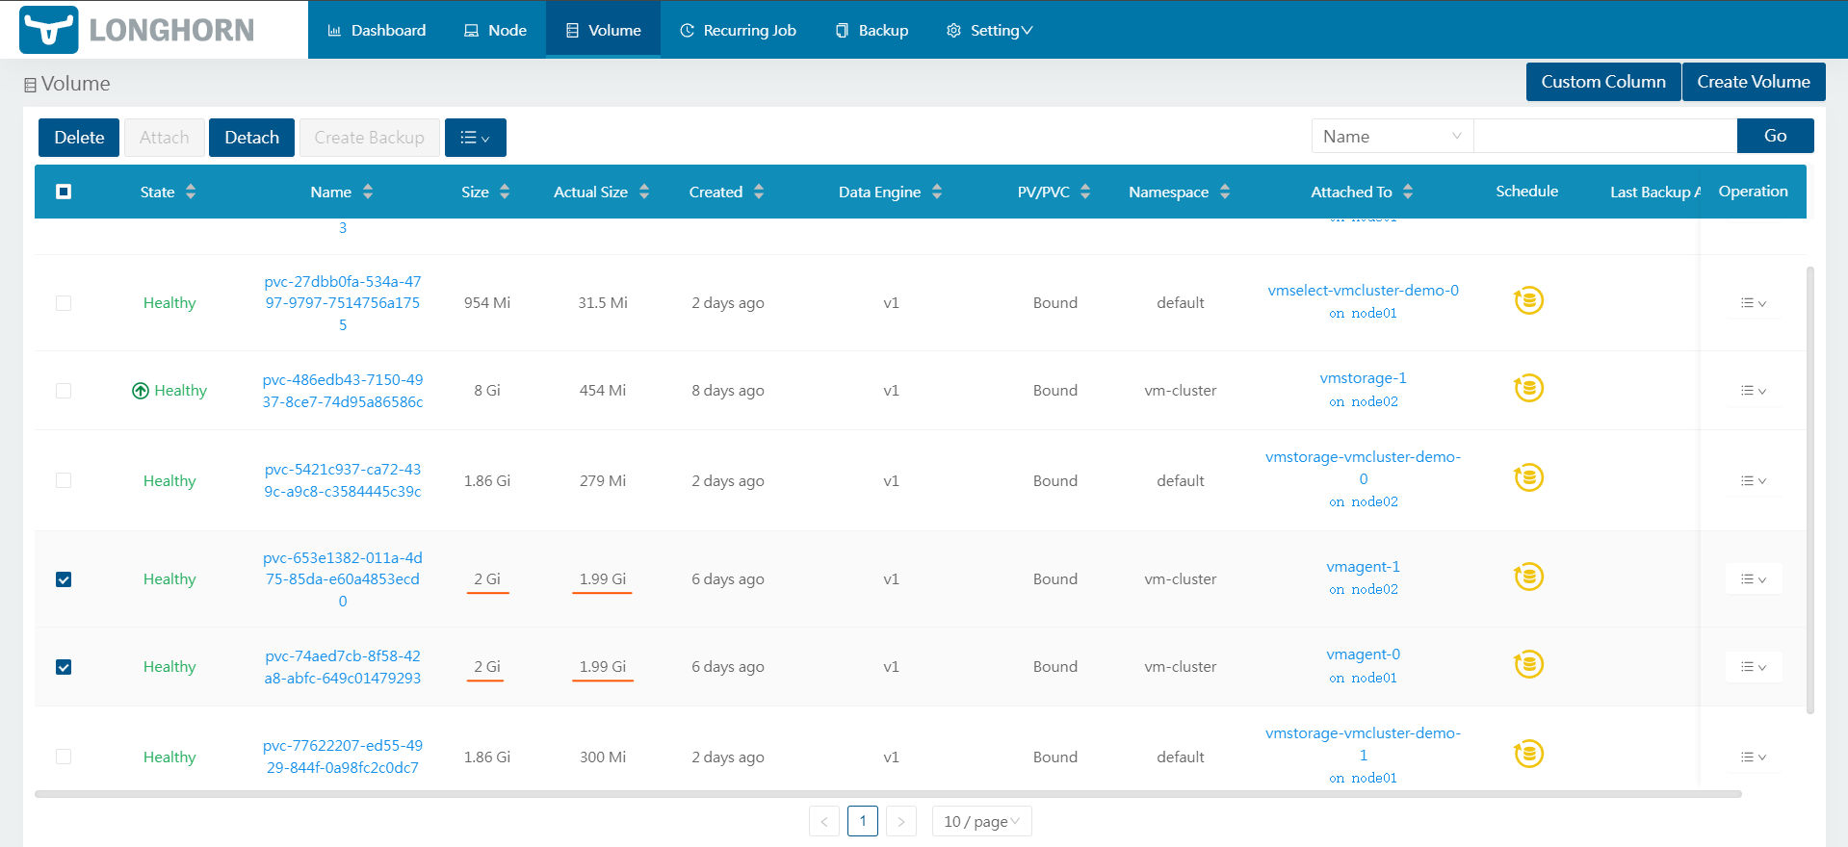Image resolution: width=1848 pixels, height=847 pixels.
Task: Sort volumes by Name column arrows
Action: 368,192
